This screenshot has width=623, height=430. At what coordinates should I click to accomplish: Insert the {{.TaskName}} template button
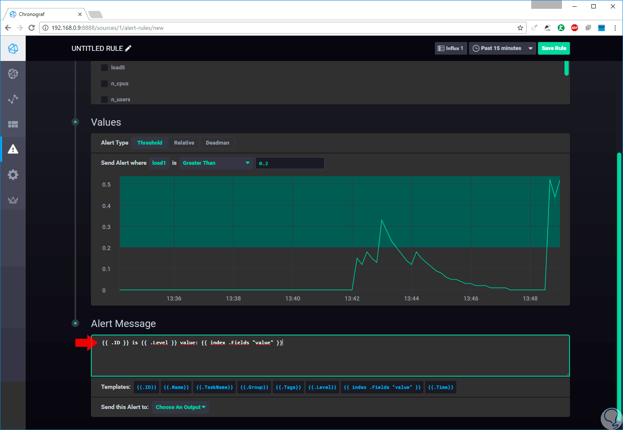[214, 388]
